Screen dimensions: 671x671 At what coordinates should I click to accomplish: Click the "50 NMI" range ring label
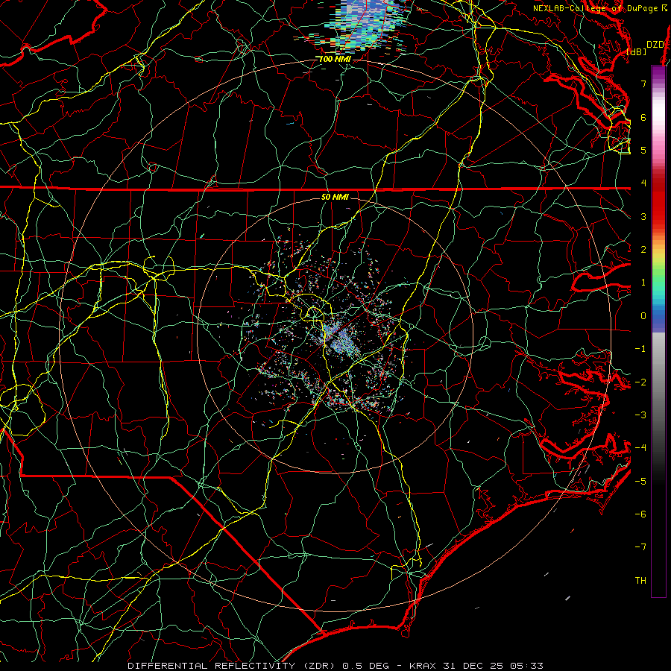click(x=335, y=197)
